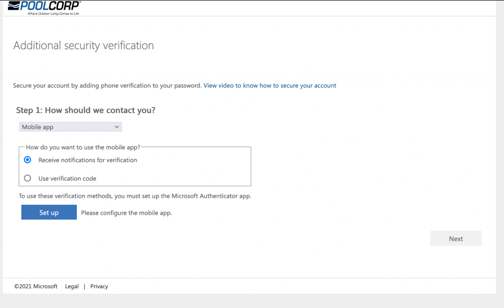This screenshot has width=504, height=308.
Task: Click the chevron arrow on the Mobile app dropdown
Action: coord(117,127)
